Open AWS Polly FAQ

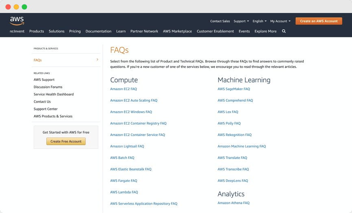coord(229,123)
